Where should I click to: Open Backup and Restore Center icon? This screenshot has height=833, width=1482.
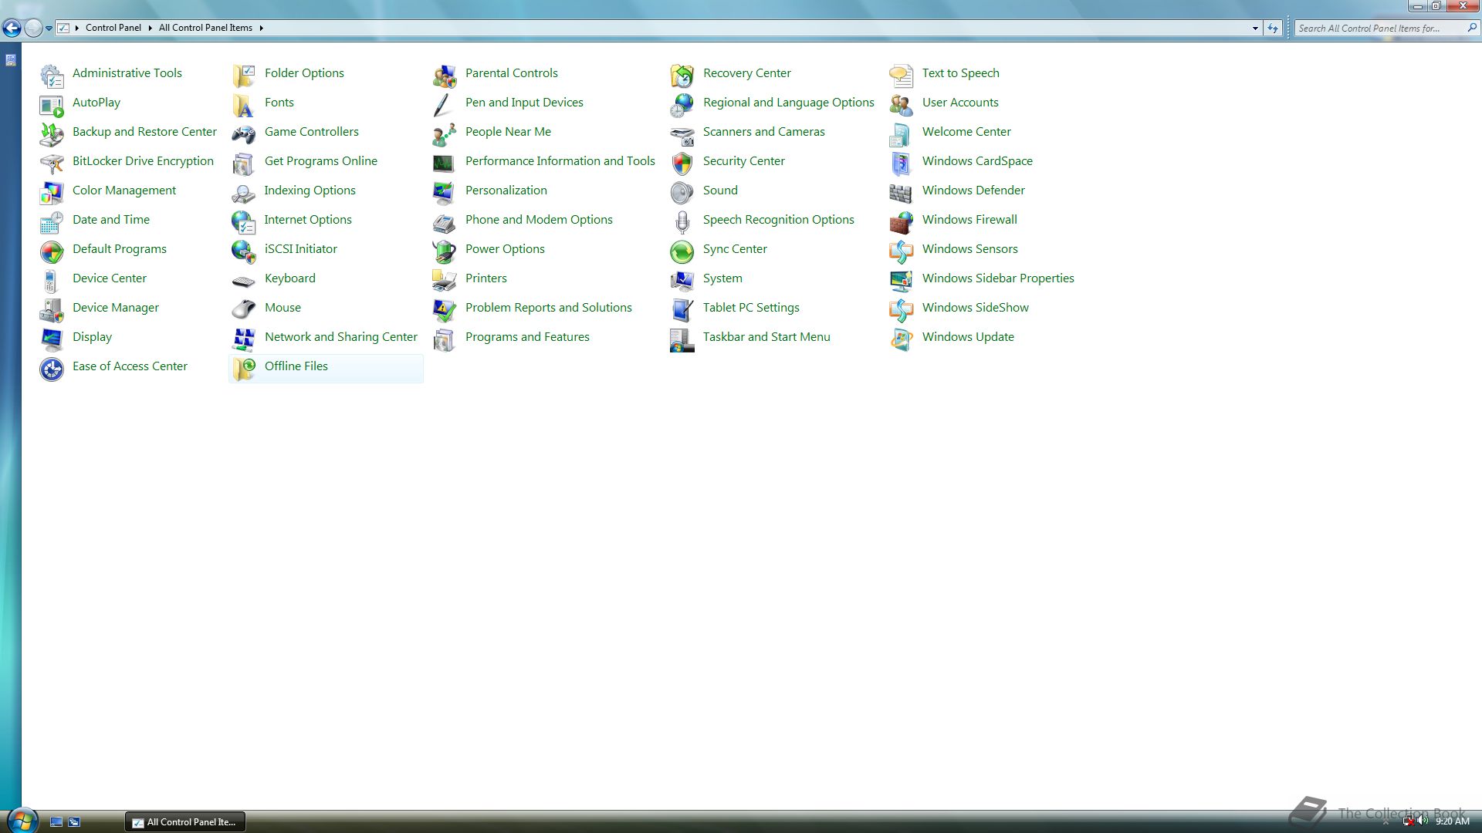tap(52, 133)
